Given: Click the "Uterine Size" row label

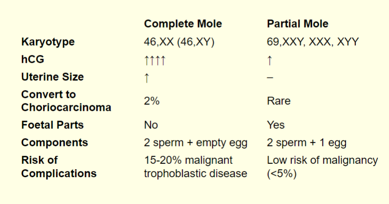Looking at the screenshot, I should pyautogui.click(x=52, y=77).
